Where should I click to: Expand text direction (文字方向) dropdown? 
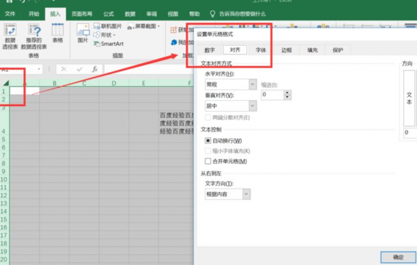pos(246,194)
